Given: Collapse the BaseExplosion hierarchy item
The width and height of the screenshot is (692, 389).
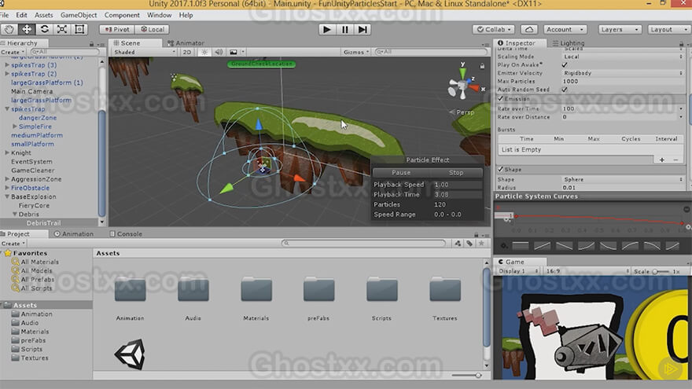Looking at the screenshot, I should coord(7,196).
